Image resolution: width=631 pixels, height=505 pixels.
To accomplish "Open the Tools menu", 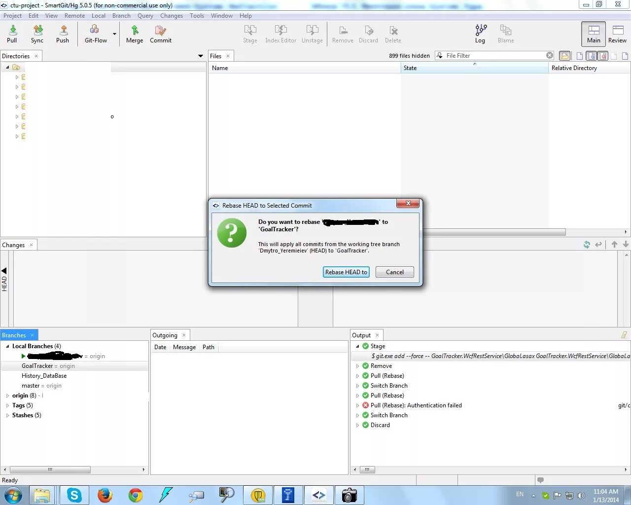I will [197, 15].
